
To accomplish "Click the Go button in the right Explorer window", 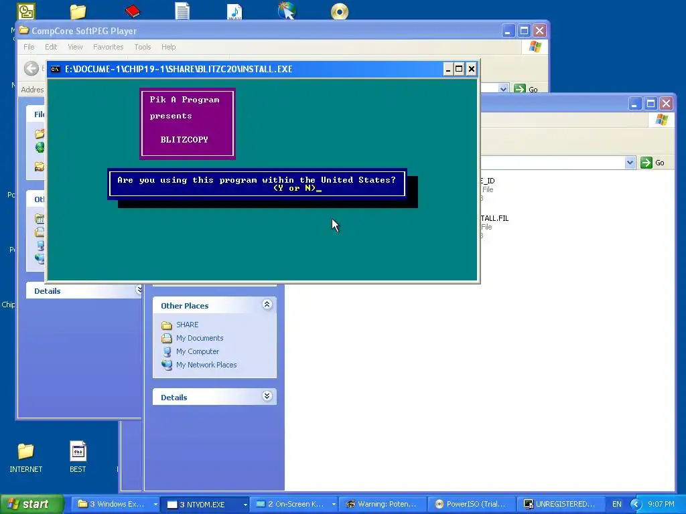I will click(653, 163).
